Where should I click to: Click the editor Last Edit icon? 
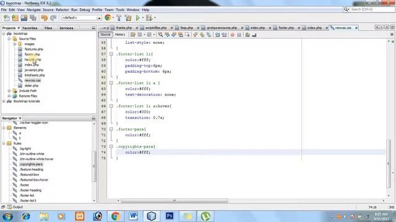(x=133, y=35)
